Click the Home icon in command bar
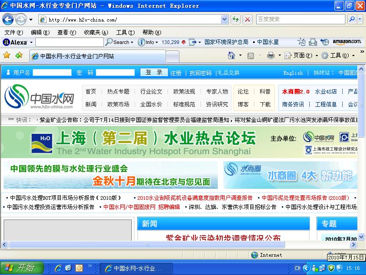Viewport: 366px width, 275px height. pos(231,55)
